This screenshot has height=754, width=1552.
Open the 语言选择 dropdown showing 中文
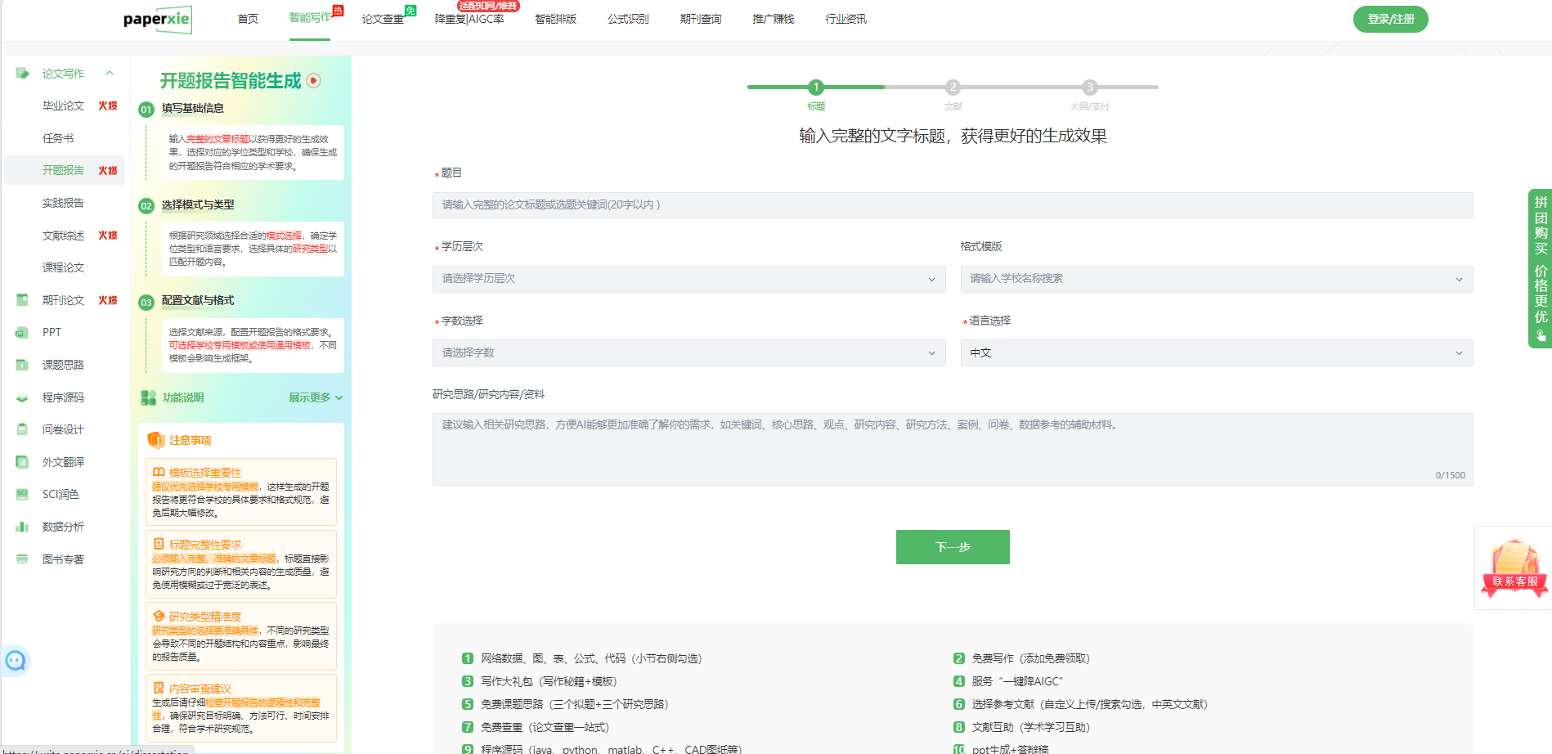(1216, 352)
